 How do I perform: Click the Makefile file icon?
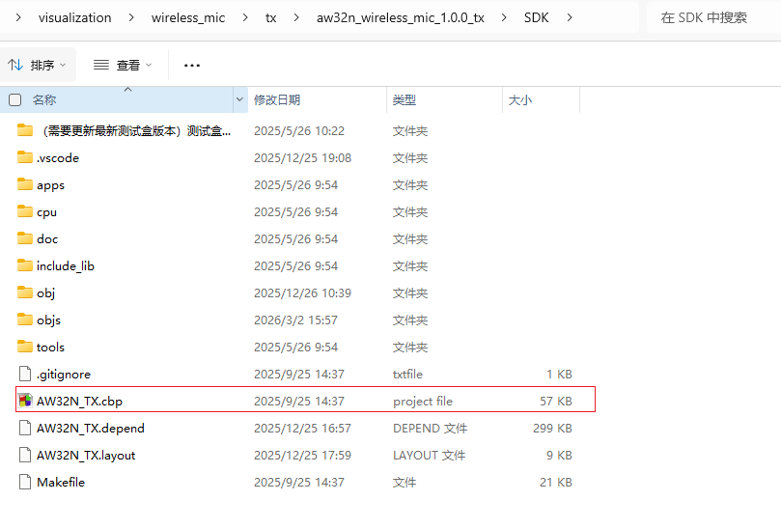[x=25, y=481]
